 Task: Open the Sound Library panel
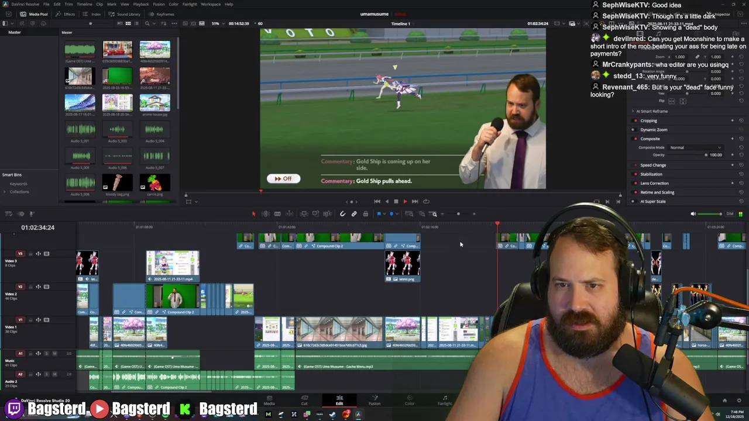click(125, 14)
